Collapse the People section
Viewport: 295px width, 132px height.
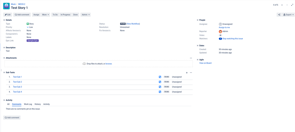pyautogui.click(x=198, y=20)
